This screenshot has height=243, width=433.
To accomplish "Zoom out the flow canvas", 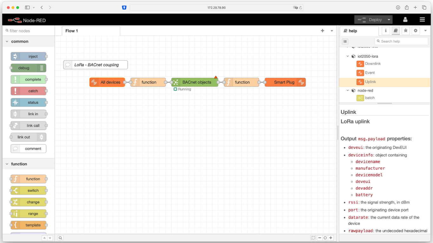I will (x=319, y=238).
